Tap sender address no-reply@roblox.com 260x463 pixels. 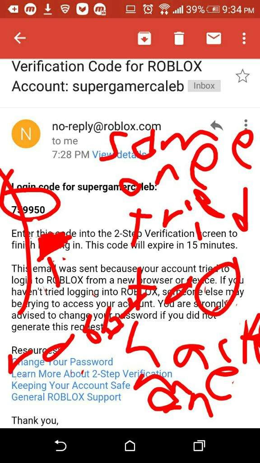pos(107,127)
